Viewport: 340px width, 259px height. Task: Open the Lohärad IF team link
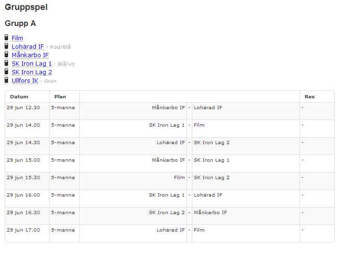(x=28, y=47)
